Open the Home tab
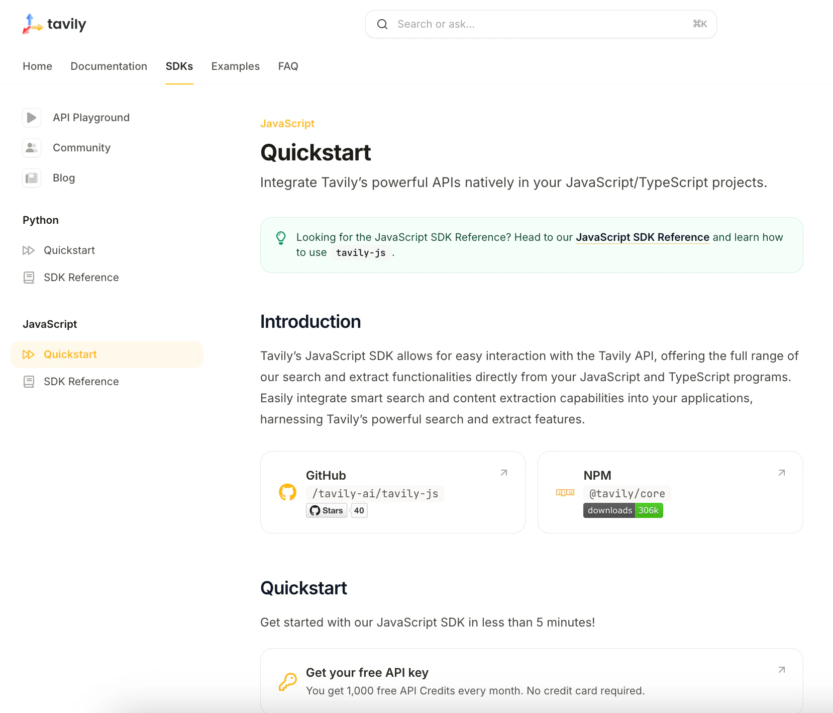This screenshot has width=833, height=713. (x=38, y=66)
